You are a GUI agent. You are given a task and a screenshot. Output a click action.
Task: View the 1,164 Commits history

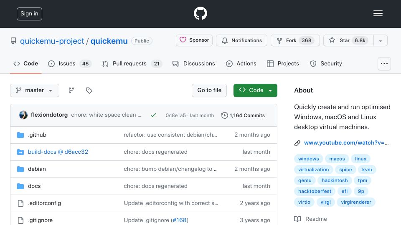coord(243,115)
